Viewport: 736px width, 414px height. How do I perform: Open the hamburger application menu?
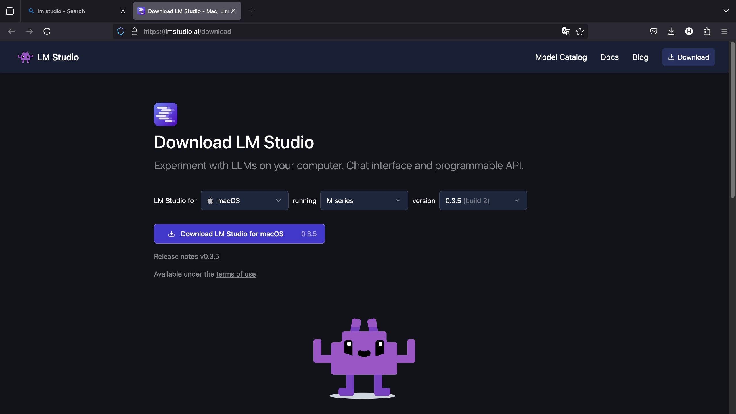724,31
